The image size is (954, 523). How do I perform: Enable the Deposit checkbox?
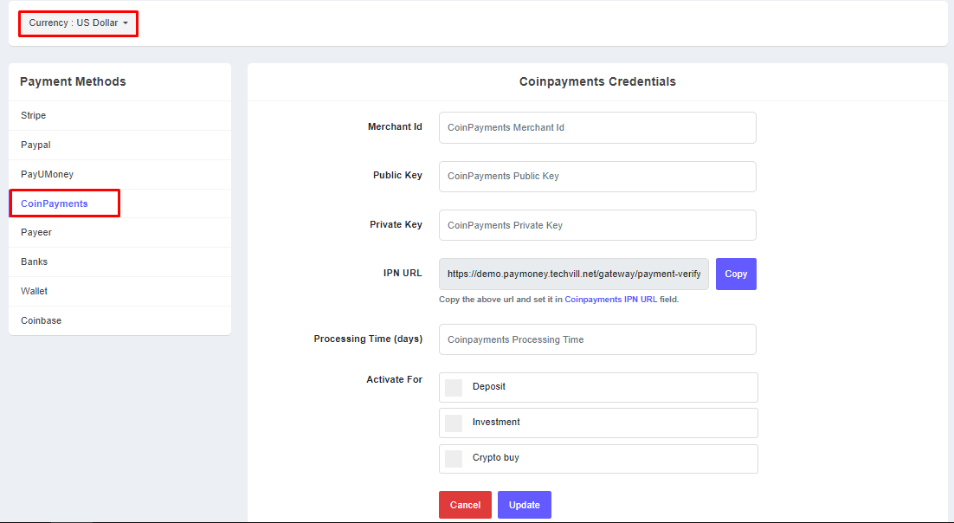click(454, 387)
